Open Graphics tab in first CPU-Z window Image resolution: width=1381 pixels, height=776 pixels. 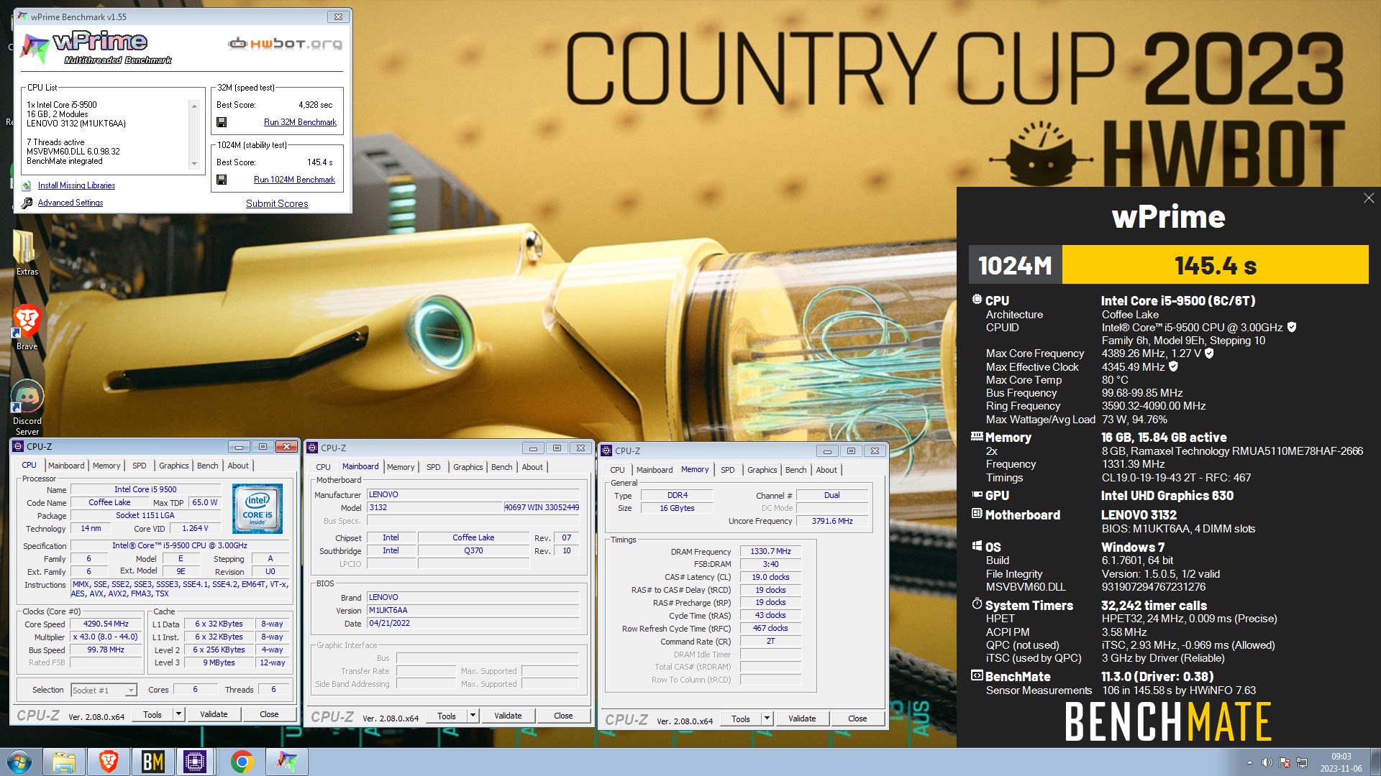[x=174, y=466]
